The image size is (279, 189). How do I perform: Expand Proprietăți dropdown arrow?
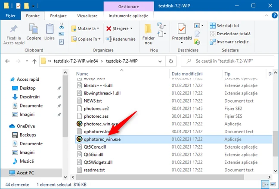pyautogui.click(x=182, y=43)
